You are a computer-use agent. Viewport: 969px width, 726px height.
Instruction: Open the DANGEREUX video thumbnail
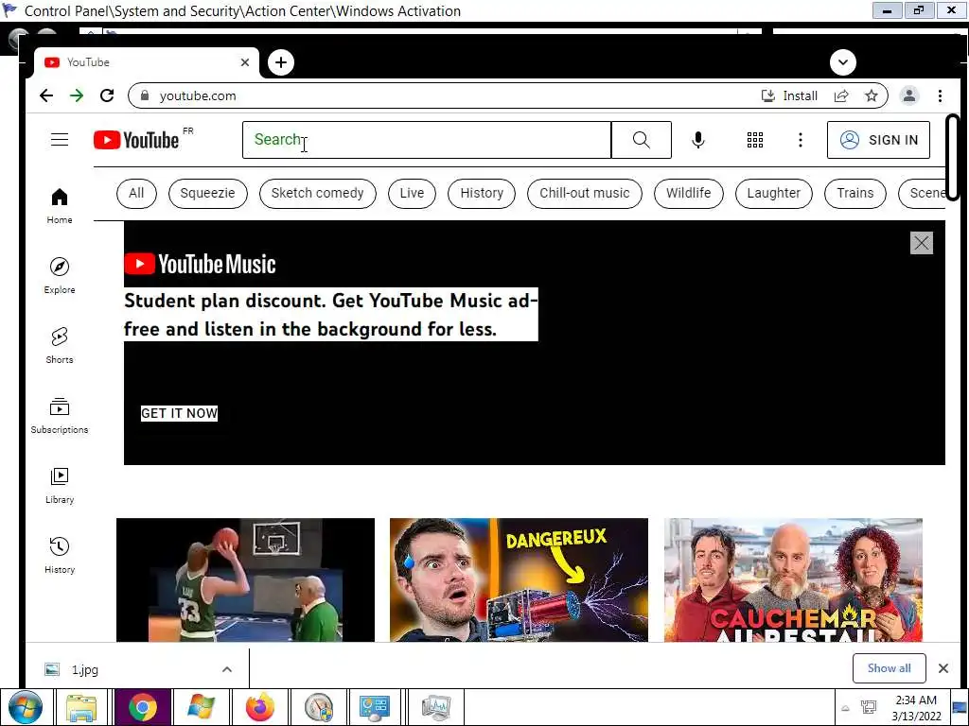520,579
